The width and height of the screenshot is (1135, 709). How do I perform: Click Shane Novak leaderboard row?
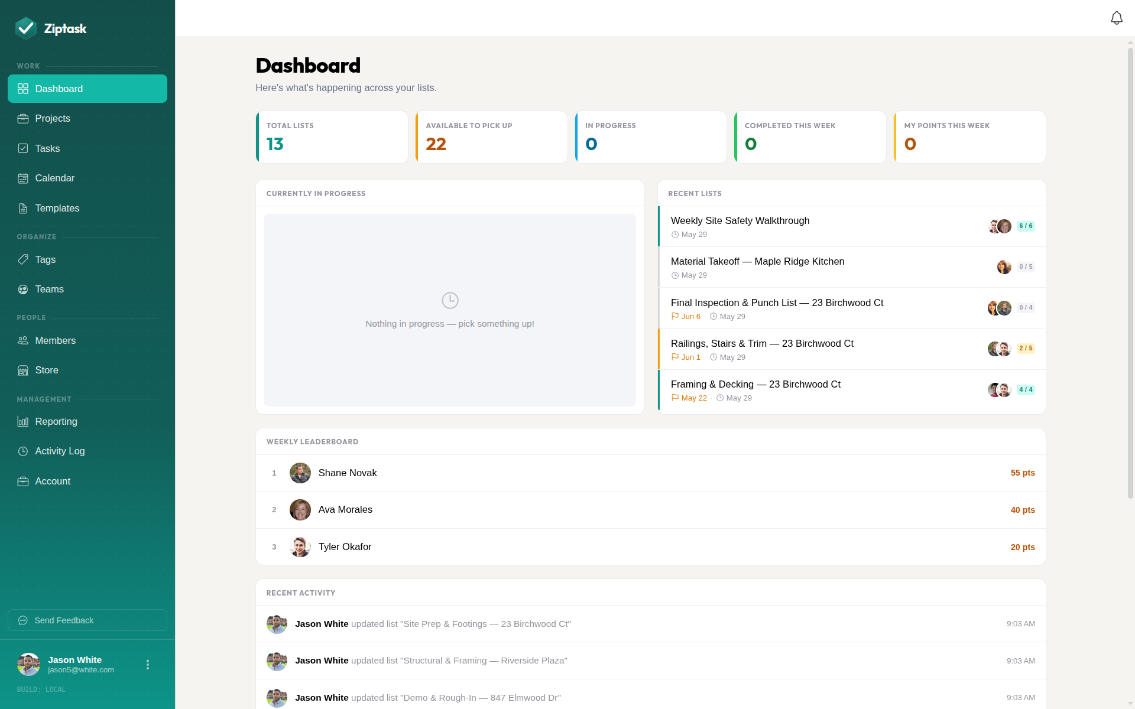(x=650, y=473)
